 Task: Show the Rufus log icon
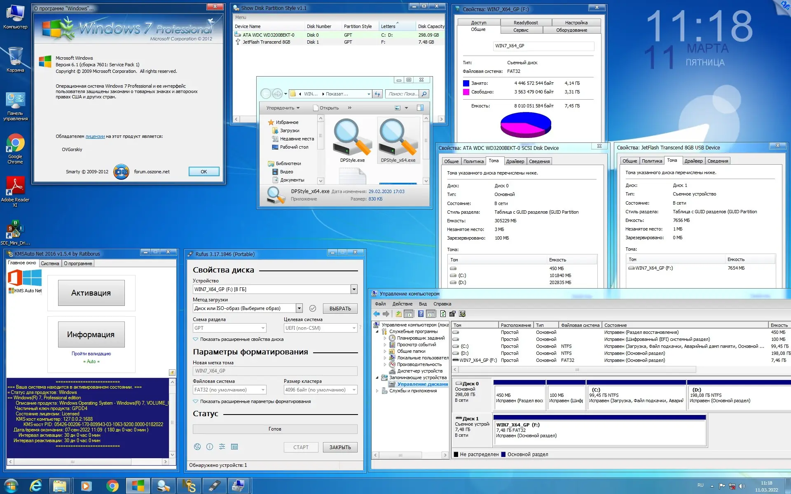click(234, 447)
